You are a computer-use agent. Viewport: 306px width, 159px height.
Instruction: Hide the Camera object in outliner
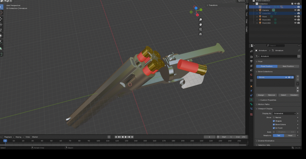coord(295,10)
